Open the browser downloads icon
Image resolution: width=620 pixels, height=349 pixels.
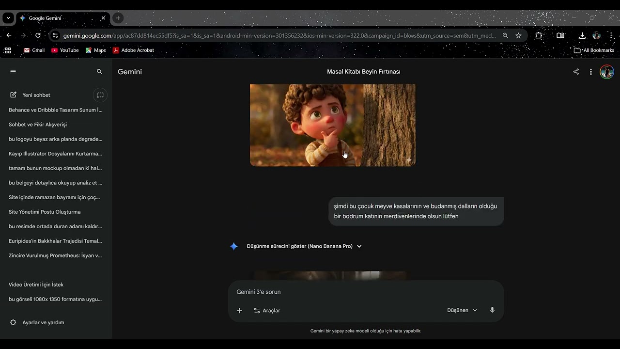click(x=582, y=35)
